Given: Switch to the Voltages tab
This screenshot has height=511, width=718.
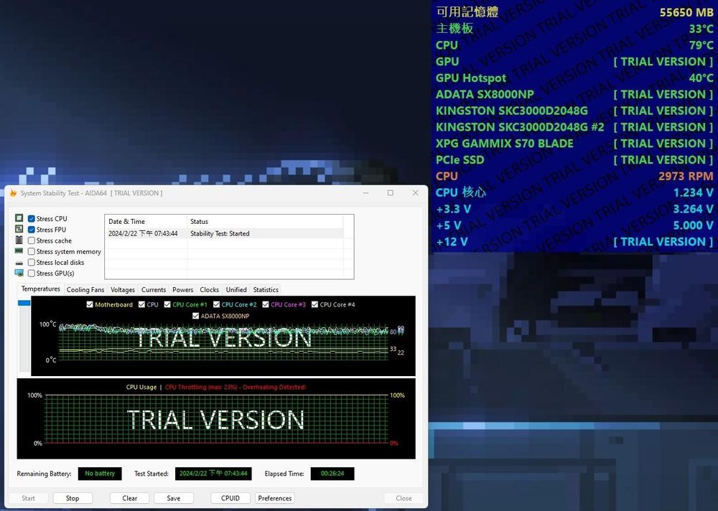Looking at the screenshot, I should point(122,289).
